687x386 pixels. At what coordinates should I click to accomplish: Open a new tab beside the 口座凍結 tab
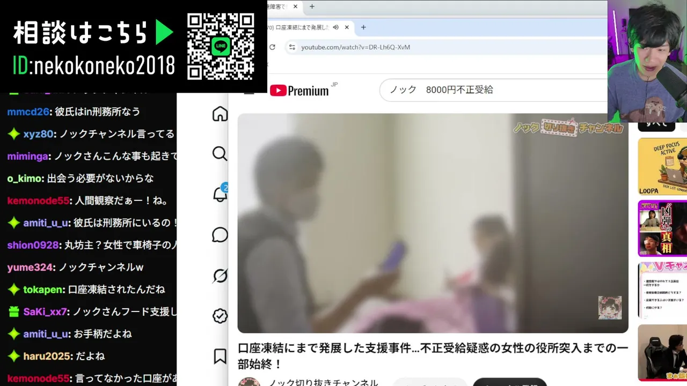[363, 27]
